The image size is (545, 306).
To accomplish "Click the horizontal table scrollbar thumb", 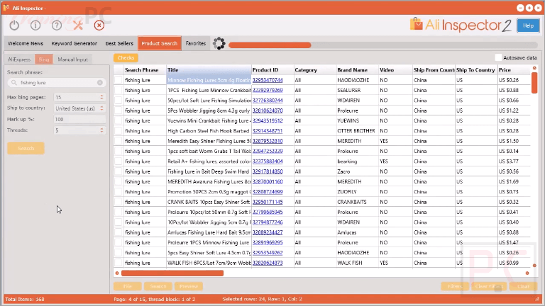I will (x=172, y=273).
